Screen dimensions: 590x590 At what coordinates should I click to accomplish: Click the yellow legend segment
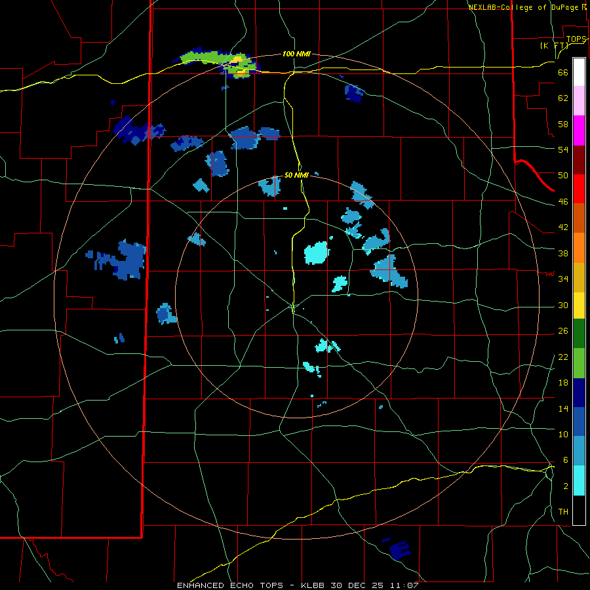[579, 305]
